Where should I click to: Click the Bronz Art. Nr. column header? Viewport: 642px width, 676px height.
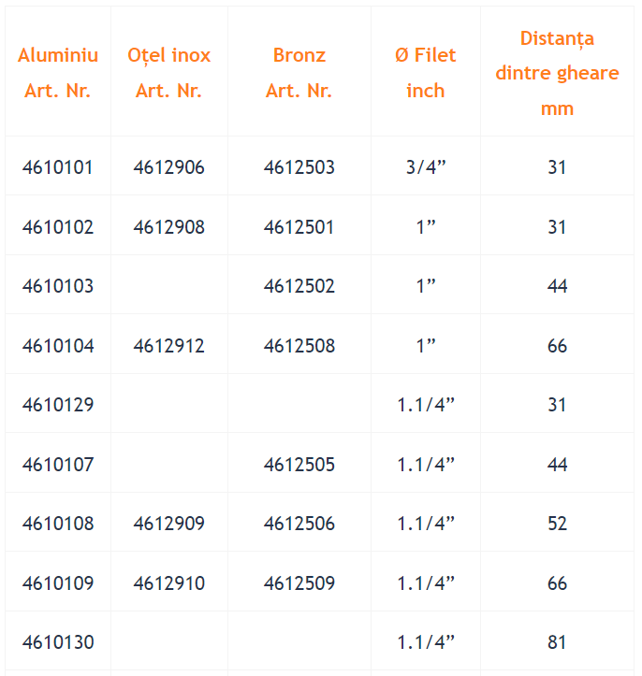[299, 72]
